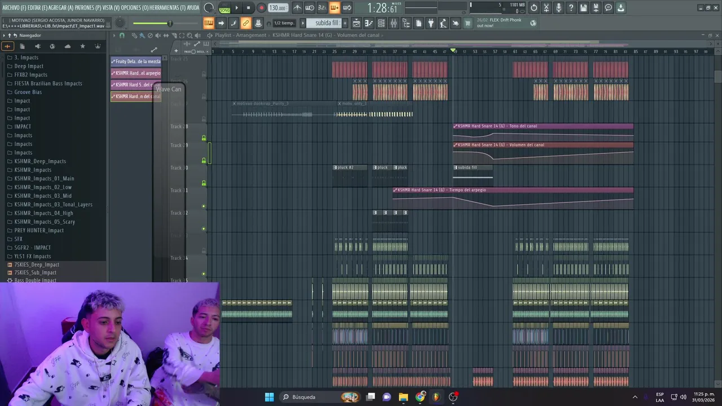722x406 pixels.
Task: Select the playlist Zoom magnifier tool
Action: point(190,35)
